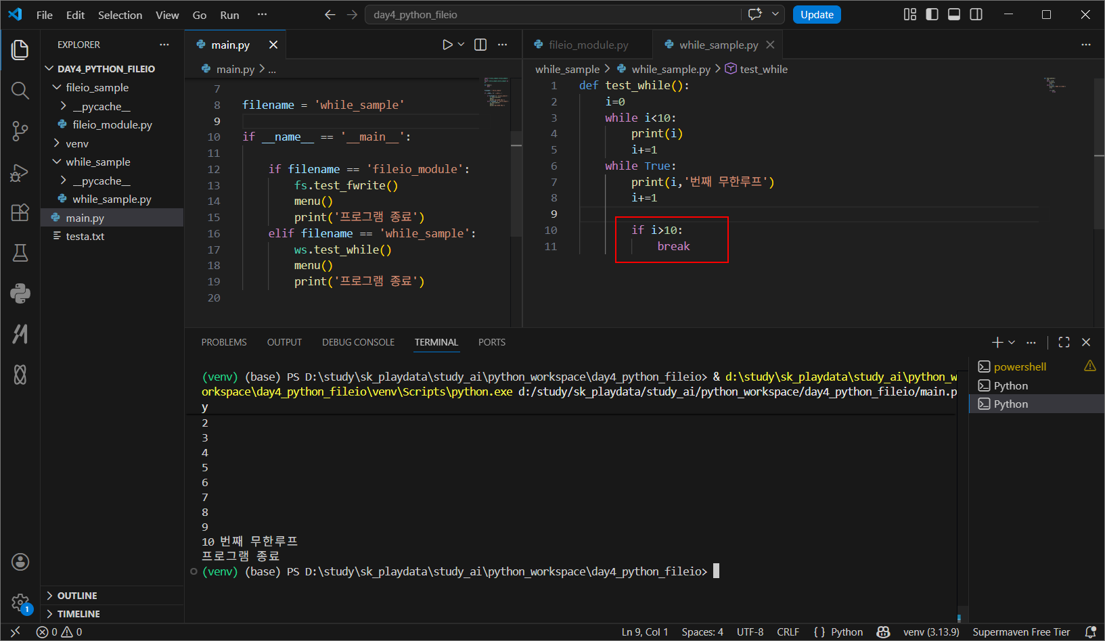The height and width of the screenshot is (641, 1105).
Task: Open the Search view in activity bar
Action: pos(20,90)
